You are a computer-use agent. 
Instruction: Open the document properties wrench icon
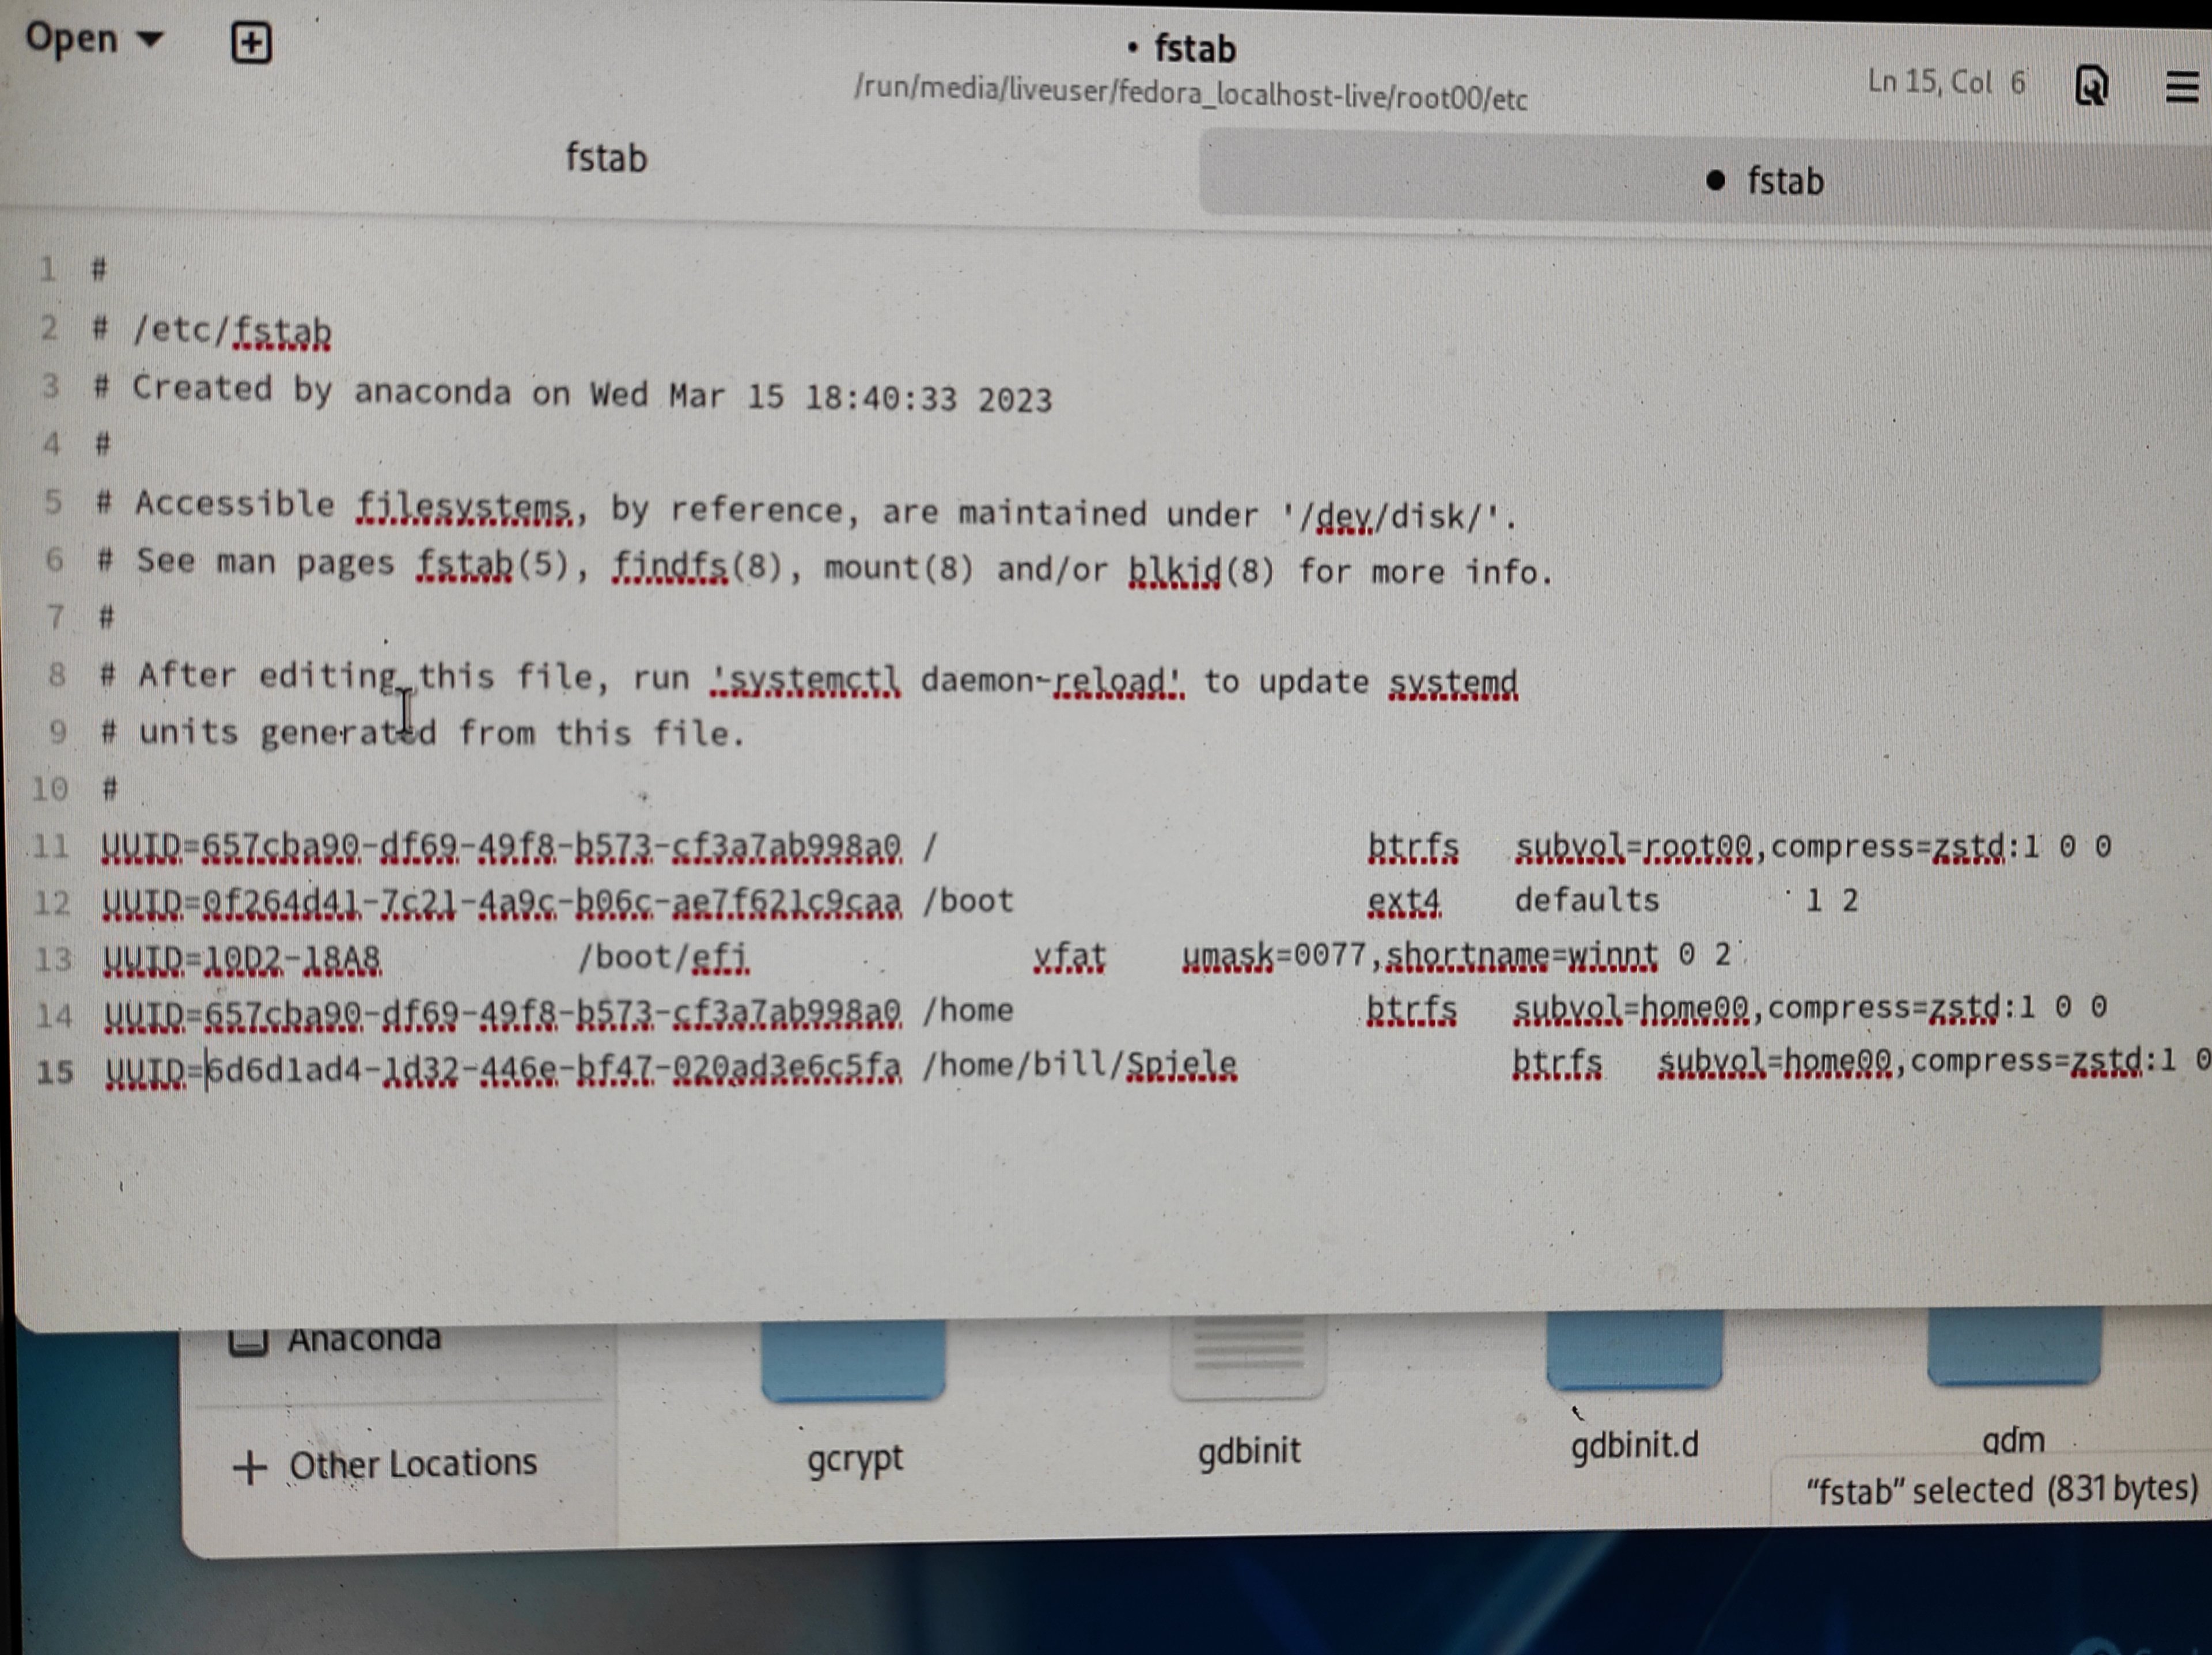point(2092,86)
